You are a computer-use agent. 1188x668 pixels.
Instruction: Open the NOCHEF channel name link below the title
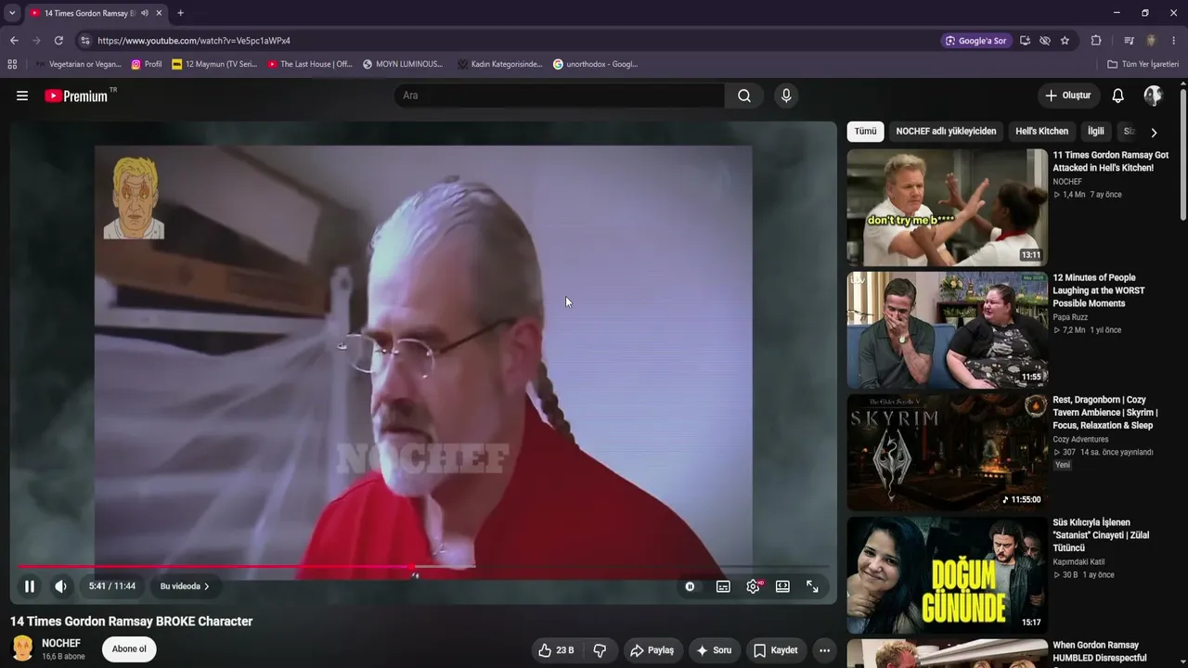pyautogui.click(x=61, y=643)
